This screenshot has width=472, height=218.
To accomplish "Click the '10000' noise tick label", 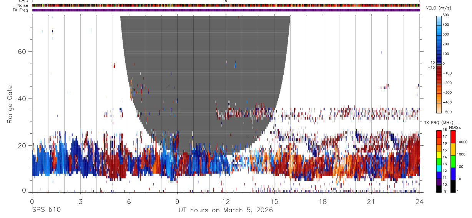I will (463, 142).
